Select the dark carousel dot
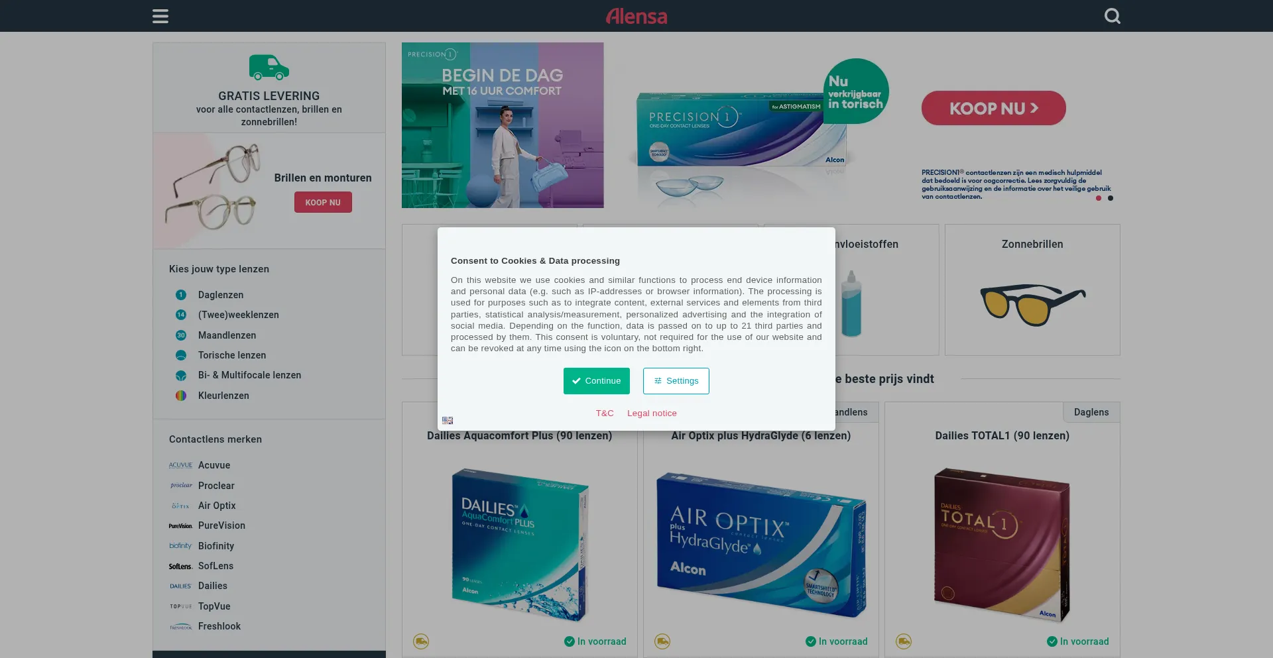Image resolution: width=1273 pixels, height=658 pixels. pos(1111,198)
